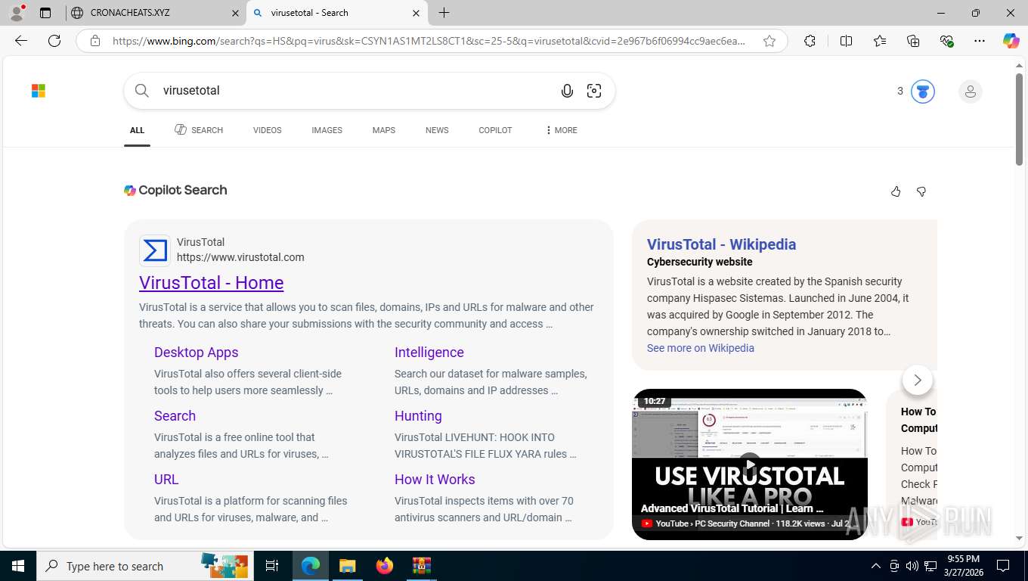This screenshot has width=1028, height=581.
Task: Open split screen icon in toolbar
Action: tap(846, 41)
